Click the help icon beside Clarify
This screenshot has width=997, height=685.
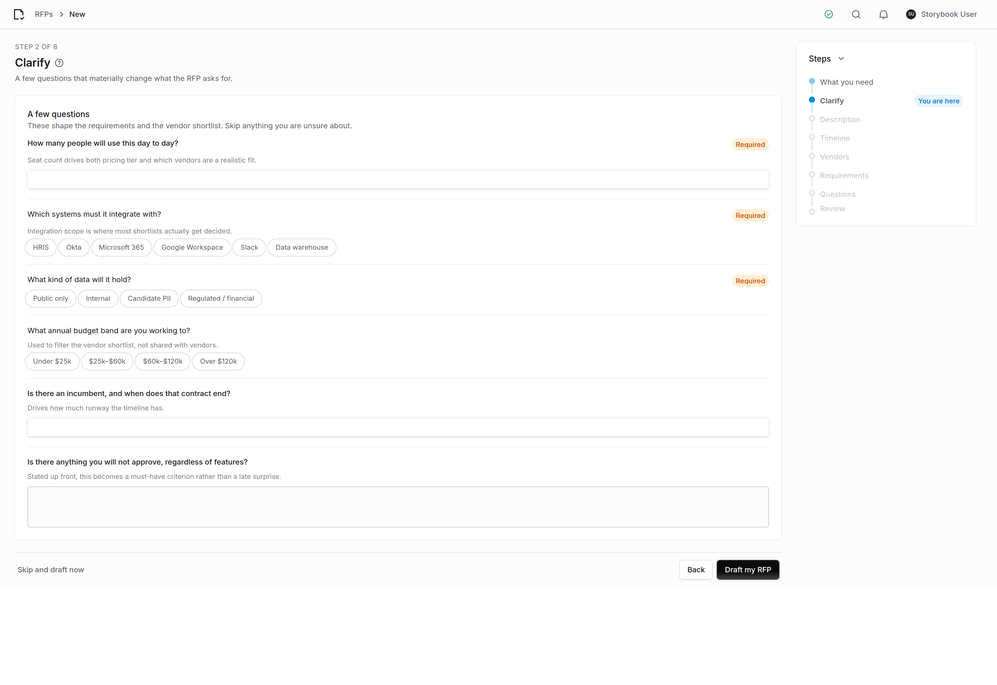[59, 63]
